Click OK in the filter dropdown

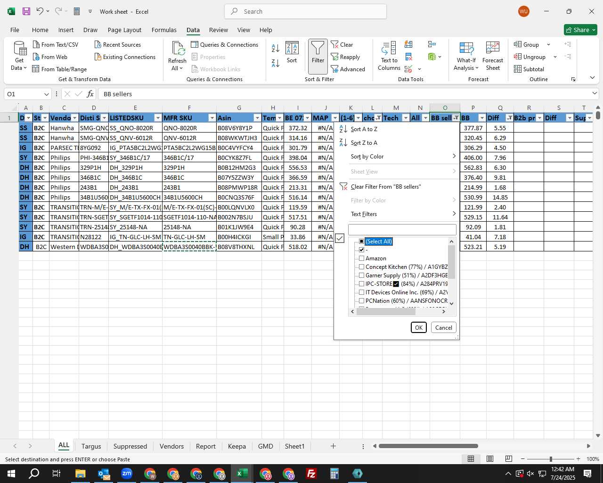coord(419,327)
